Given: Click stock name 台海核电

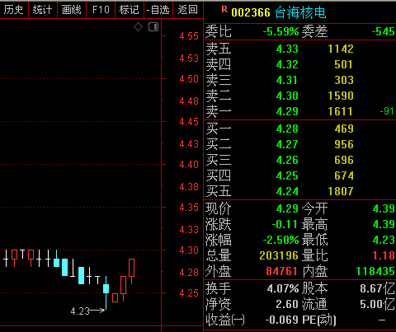Looking at the screenshot, I should (x=300, y=12).
